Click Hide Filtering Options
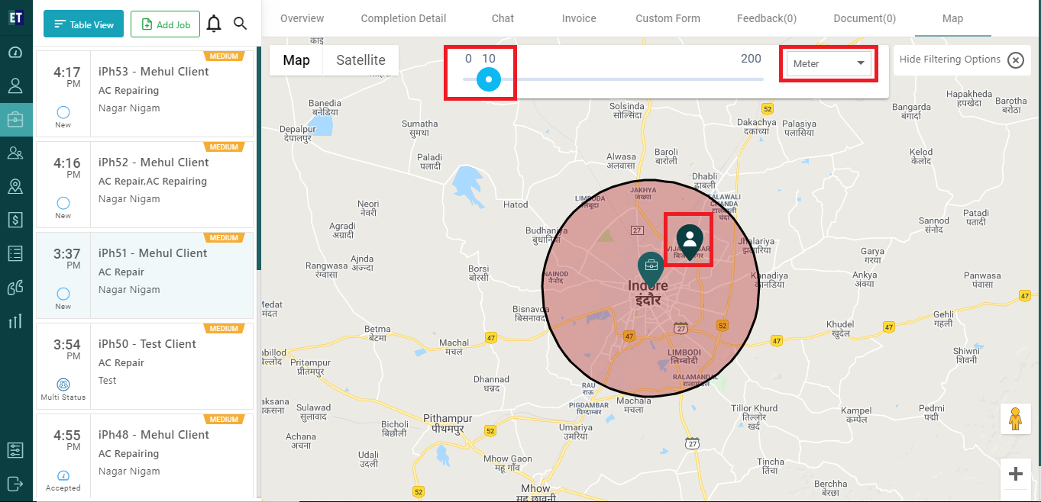Viewport: 1041px width, 502px height. [950, 60]
